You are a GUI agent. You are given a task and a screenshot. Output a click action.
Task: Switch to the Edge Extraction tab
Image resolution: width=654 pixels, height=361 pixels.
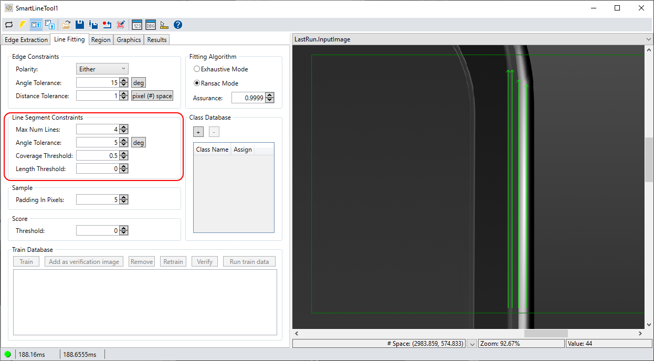pos(26,39)
